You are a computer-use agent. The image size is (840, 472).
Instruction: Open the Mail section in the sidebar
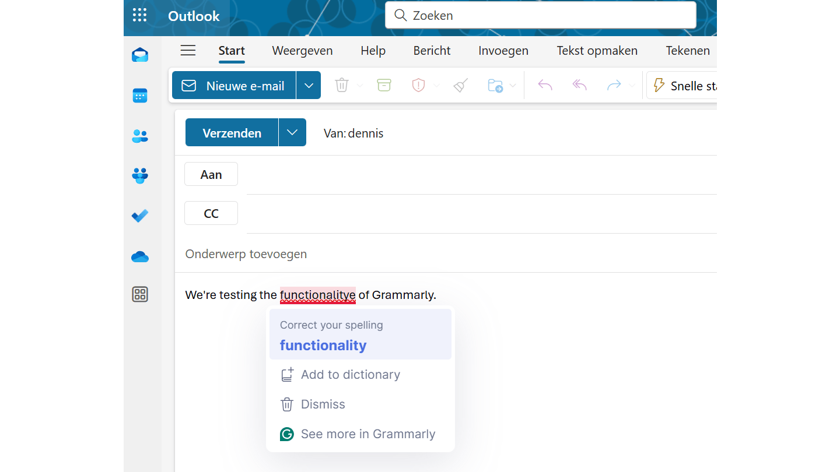pyautogui.click(x=140, y=54)
